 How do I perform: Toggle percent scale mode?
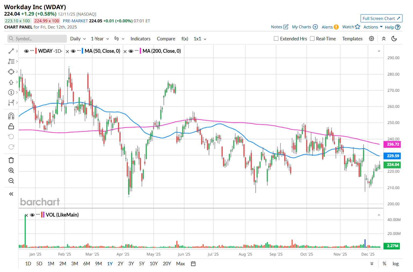point(384,264)
